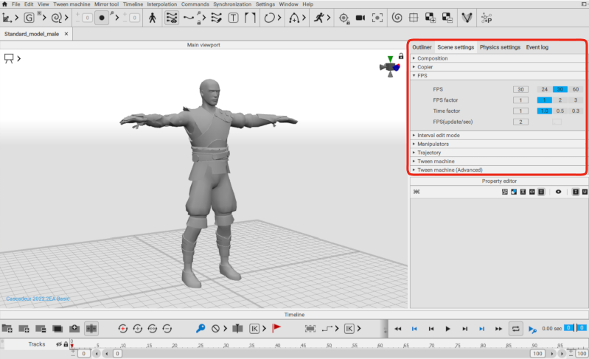Set Time factor to 0.5
Screen dimensions: 589x359
pos(560,111)
